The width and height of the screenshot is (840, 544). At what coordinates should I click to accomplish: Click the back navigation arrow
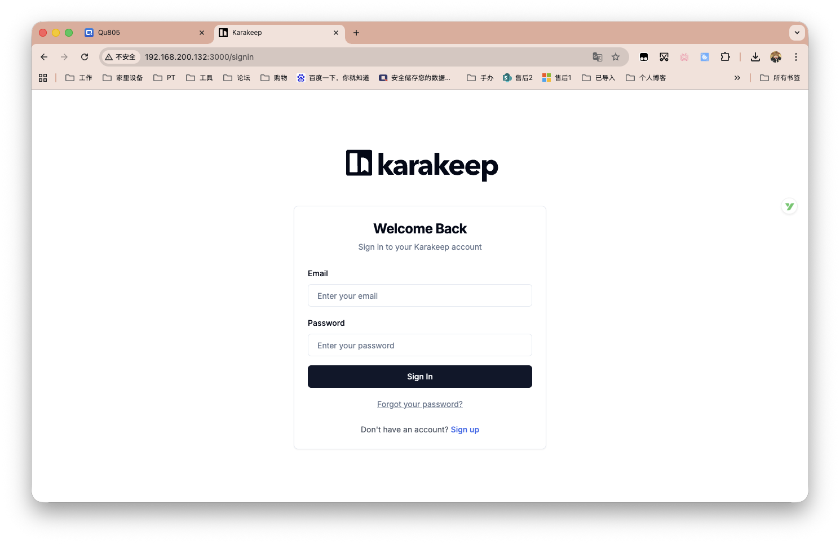click(x=44, y=57)
